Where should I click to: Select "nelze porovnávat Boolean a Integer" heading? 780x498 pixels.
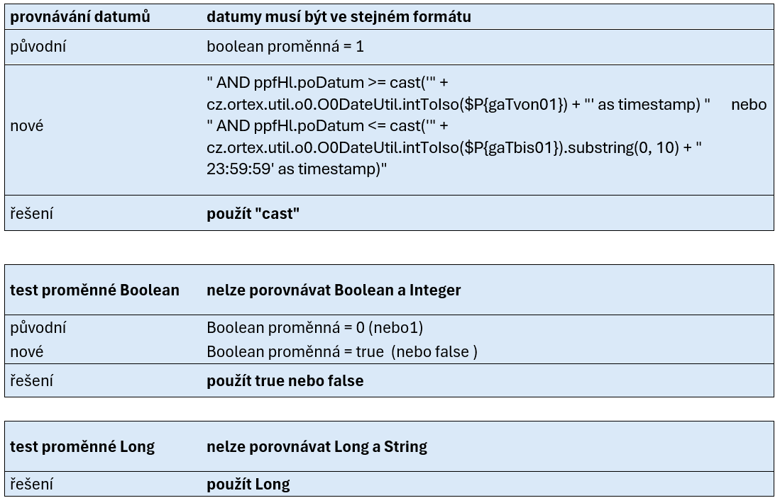tap(334, 290)
